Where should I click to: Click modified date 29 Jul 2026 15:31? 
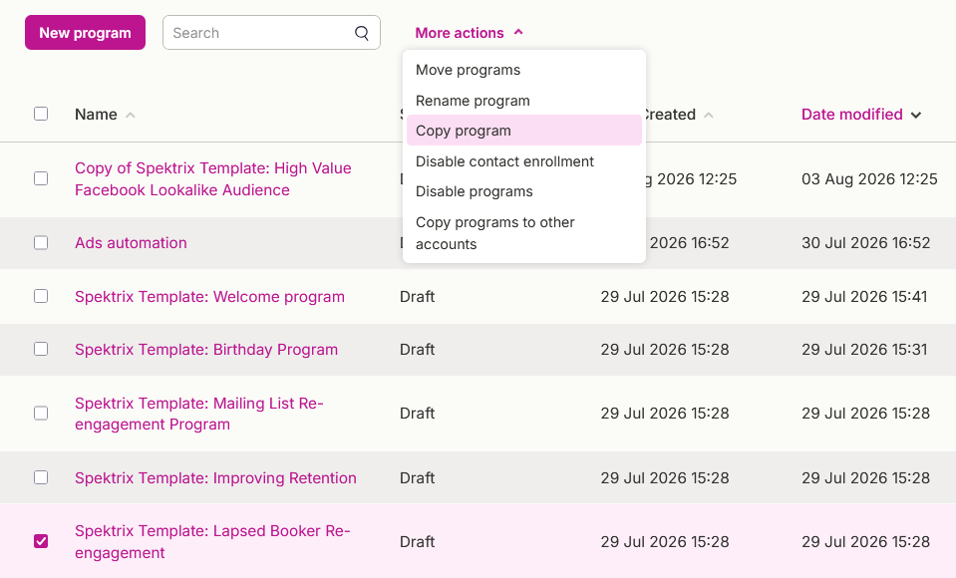tap(864, 350)
